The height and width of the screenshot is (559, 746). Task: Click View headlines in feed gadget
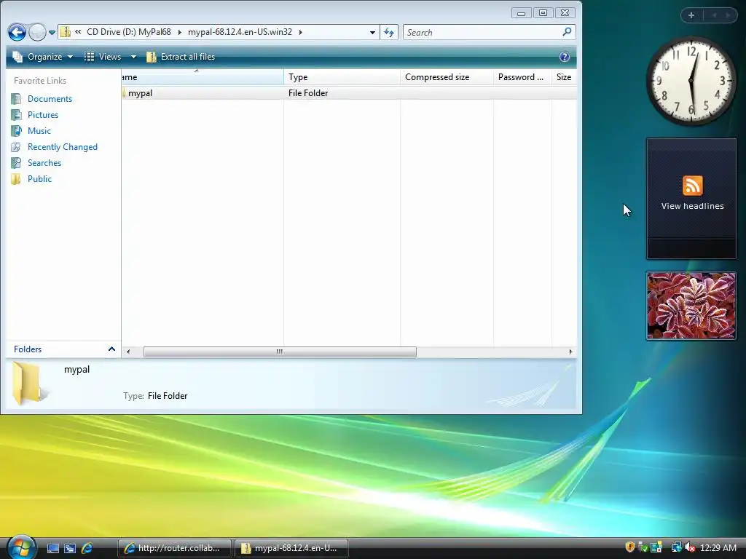pos(692,206)
